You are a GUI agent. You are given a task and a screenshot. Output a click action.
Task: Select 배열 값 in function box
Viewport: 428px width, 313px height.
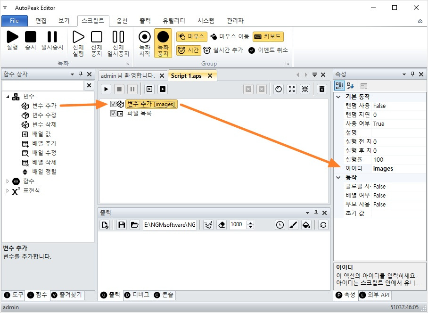click(x=41, y=134)
